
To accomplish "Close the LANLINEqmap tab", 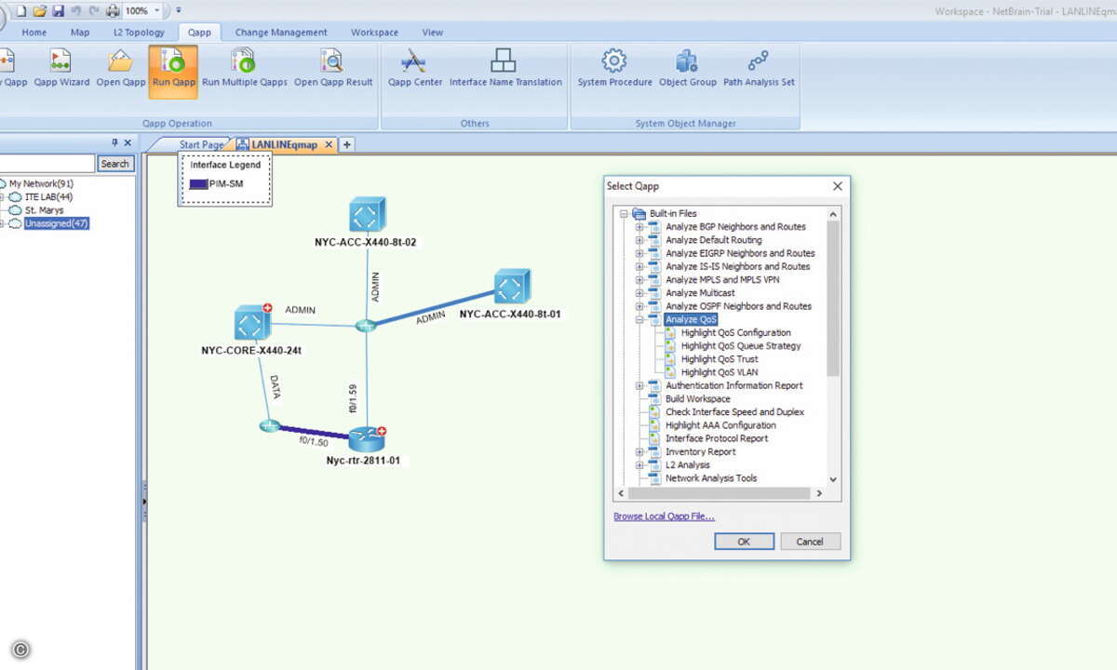I will [329, 144].
